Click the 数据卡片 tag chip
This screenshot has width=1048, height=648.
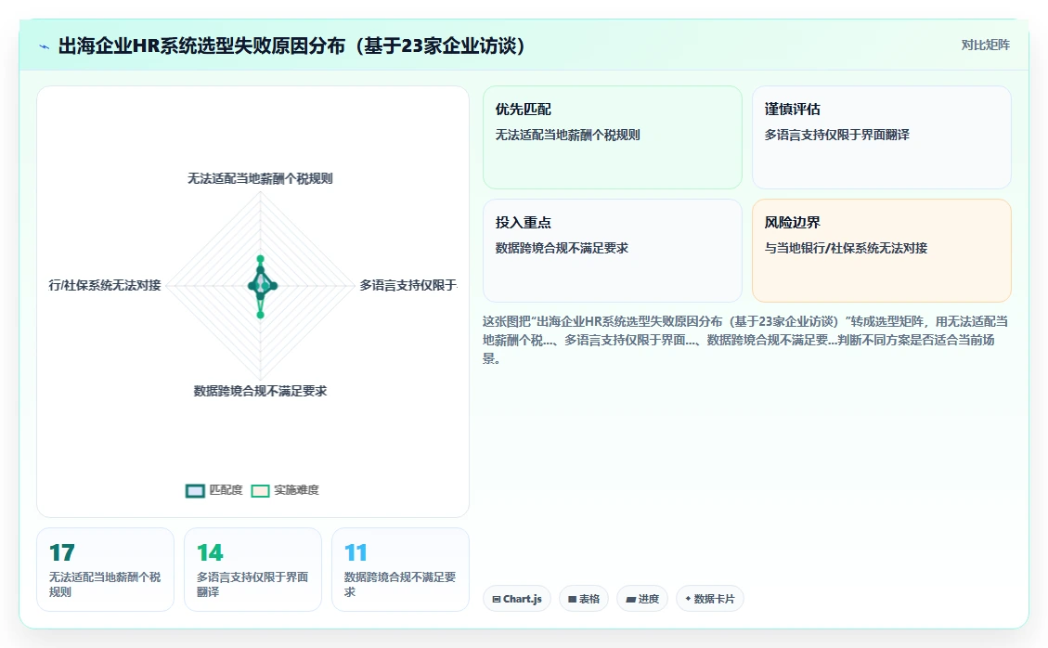click(x=710, y=599)
